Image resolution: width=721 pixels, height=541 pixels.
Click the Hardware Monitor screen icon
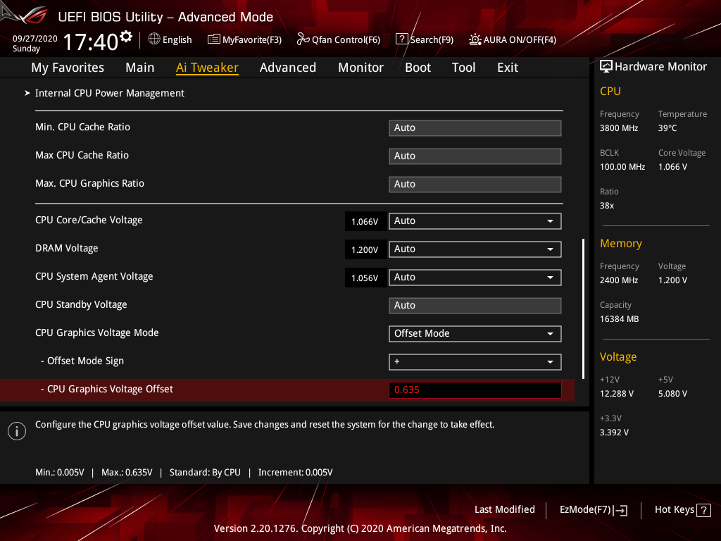[x=606, y=66]
